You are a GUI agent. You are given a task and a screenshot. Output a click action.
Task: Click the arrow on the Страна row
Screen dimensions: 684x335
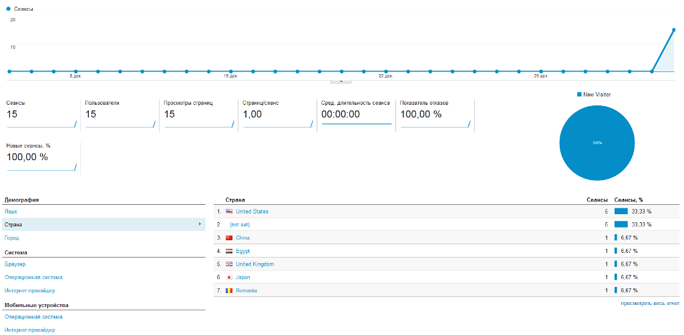point(200,224)
